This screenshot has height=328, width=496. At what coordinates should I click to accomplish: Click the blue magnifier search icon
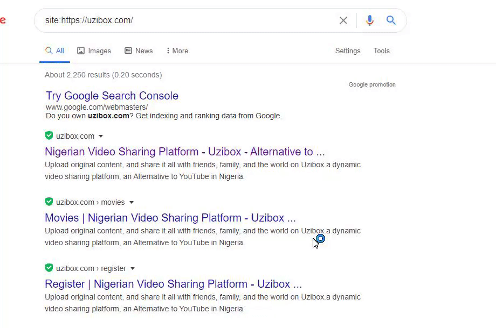pyautogui.click(x=391, y=20)
